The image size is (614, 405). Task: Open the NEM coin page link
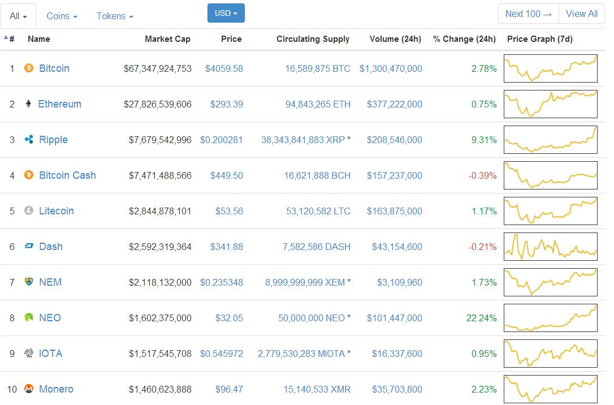pos(50,282)
